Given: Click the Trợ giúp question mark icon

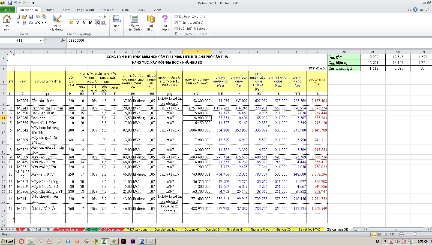Looking at the screenshot, I should (165, 23).
